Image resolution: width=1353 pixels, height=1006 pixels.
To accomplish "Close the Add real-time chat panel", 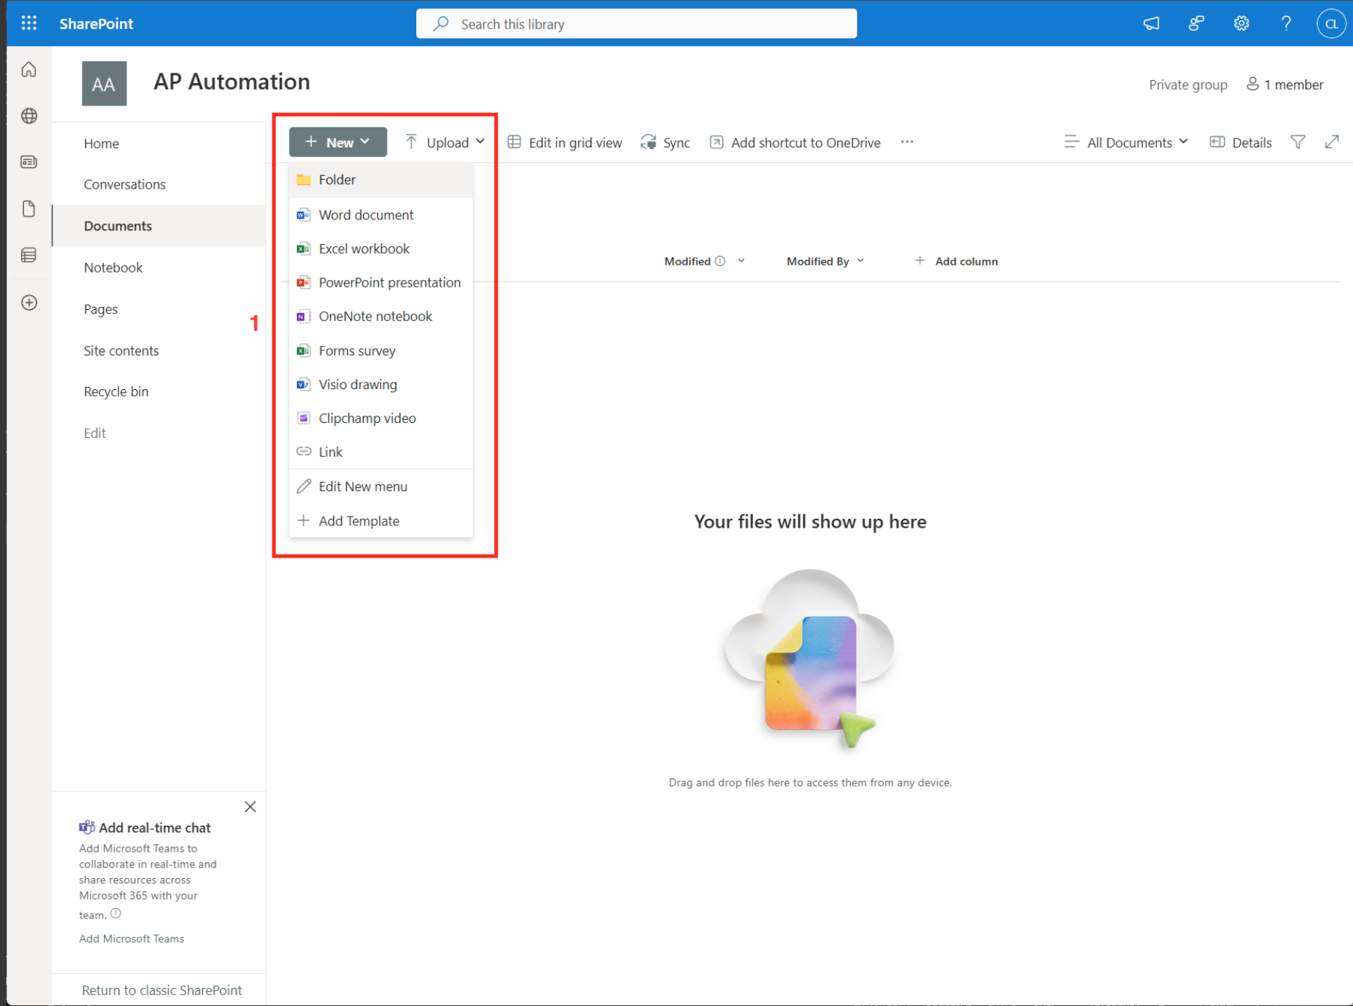I will [250, 807].
